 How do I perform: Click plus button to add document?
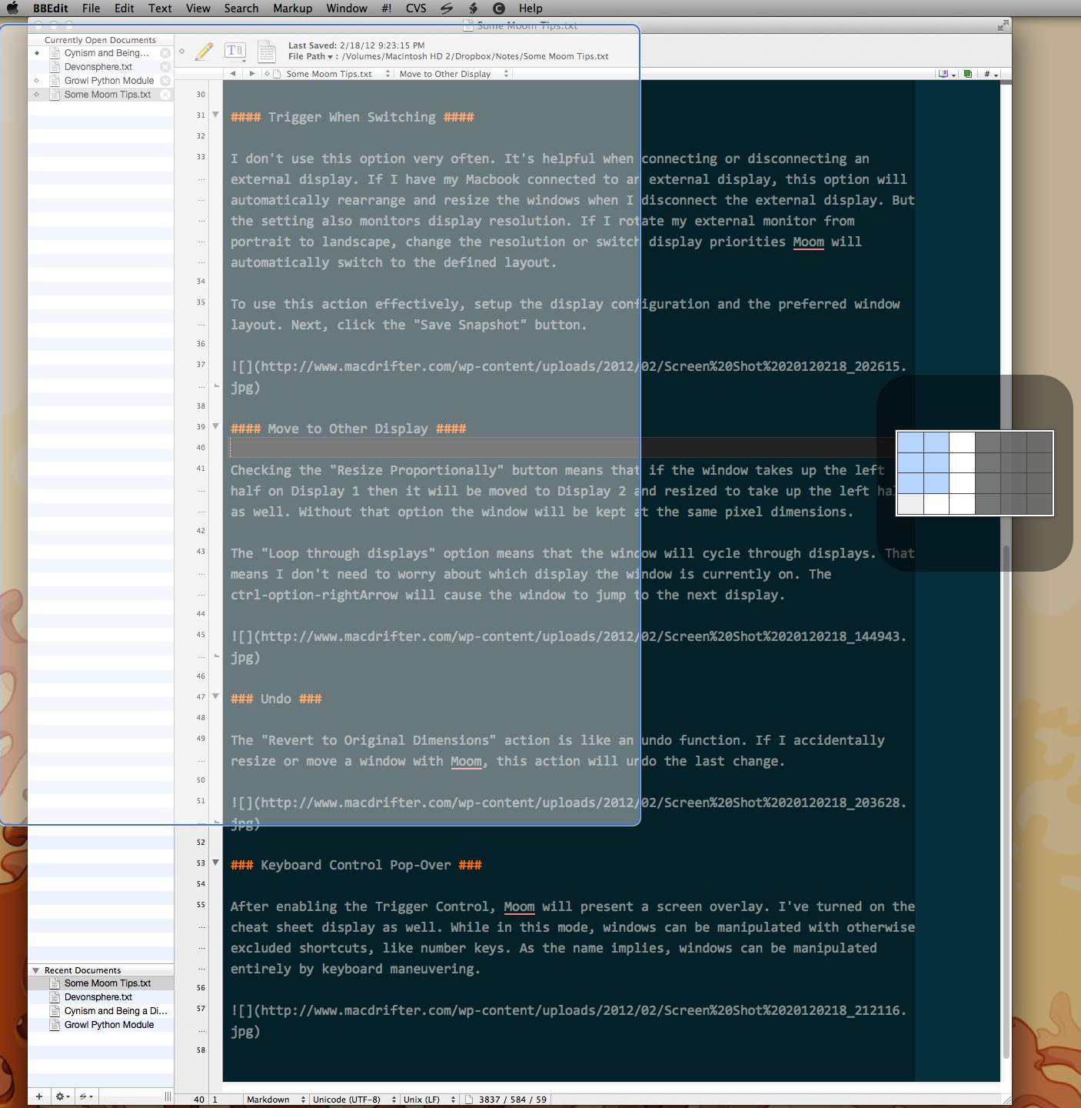(x=38, y=1096)
